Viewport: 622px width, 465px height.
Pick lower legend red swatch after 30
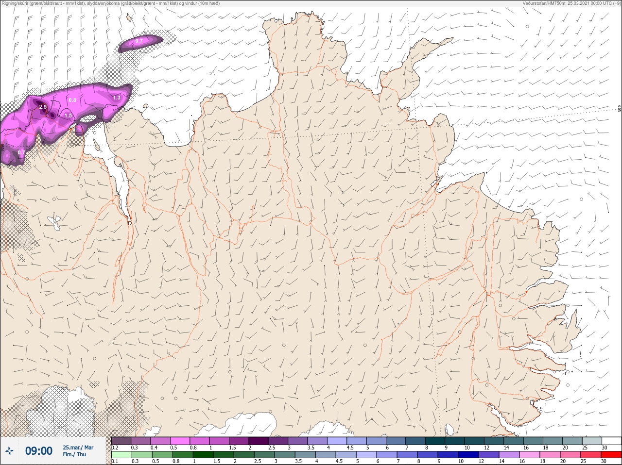click(611, 455)
